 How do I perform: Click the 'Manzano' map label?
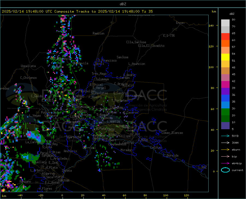(25, 181)
